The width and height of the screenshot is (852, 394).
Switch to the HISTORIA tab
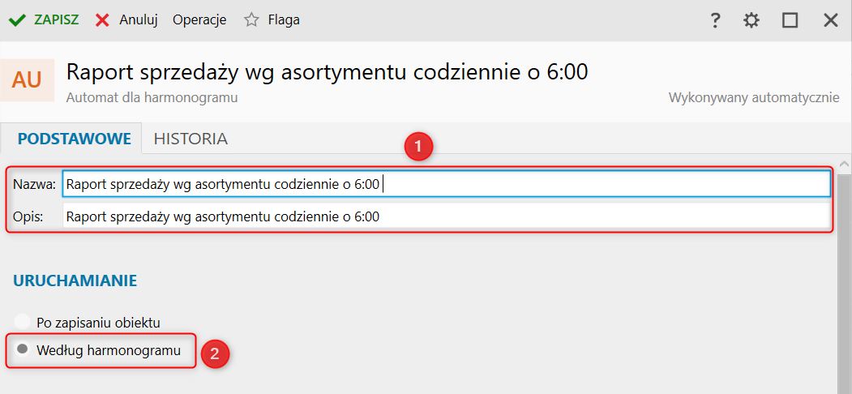tap(191, 139)
